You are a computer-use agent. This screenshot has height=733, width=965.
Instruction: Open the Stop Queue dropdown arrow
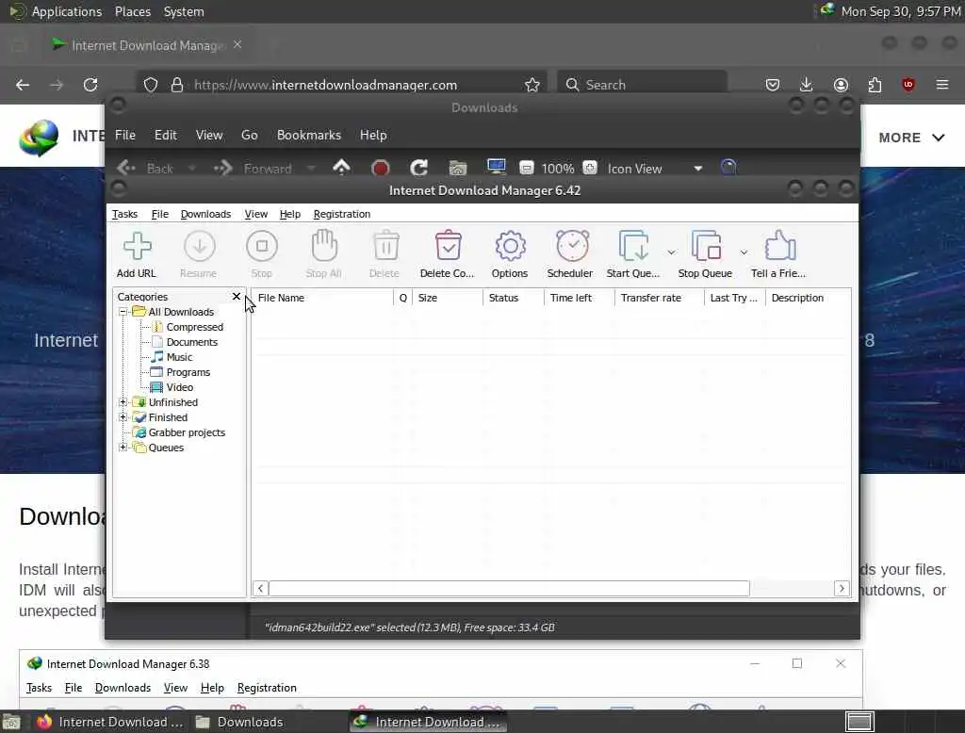click(744, 252)
